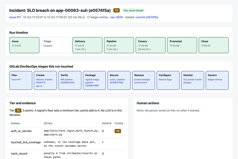Open related commit e0574f5a link
The height and width of the screenshot is (159, 238).
pos(147,17)
